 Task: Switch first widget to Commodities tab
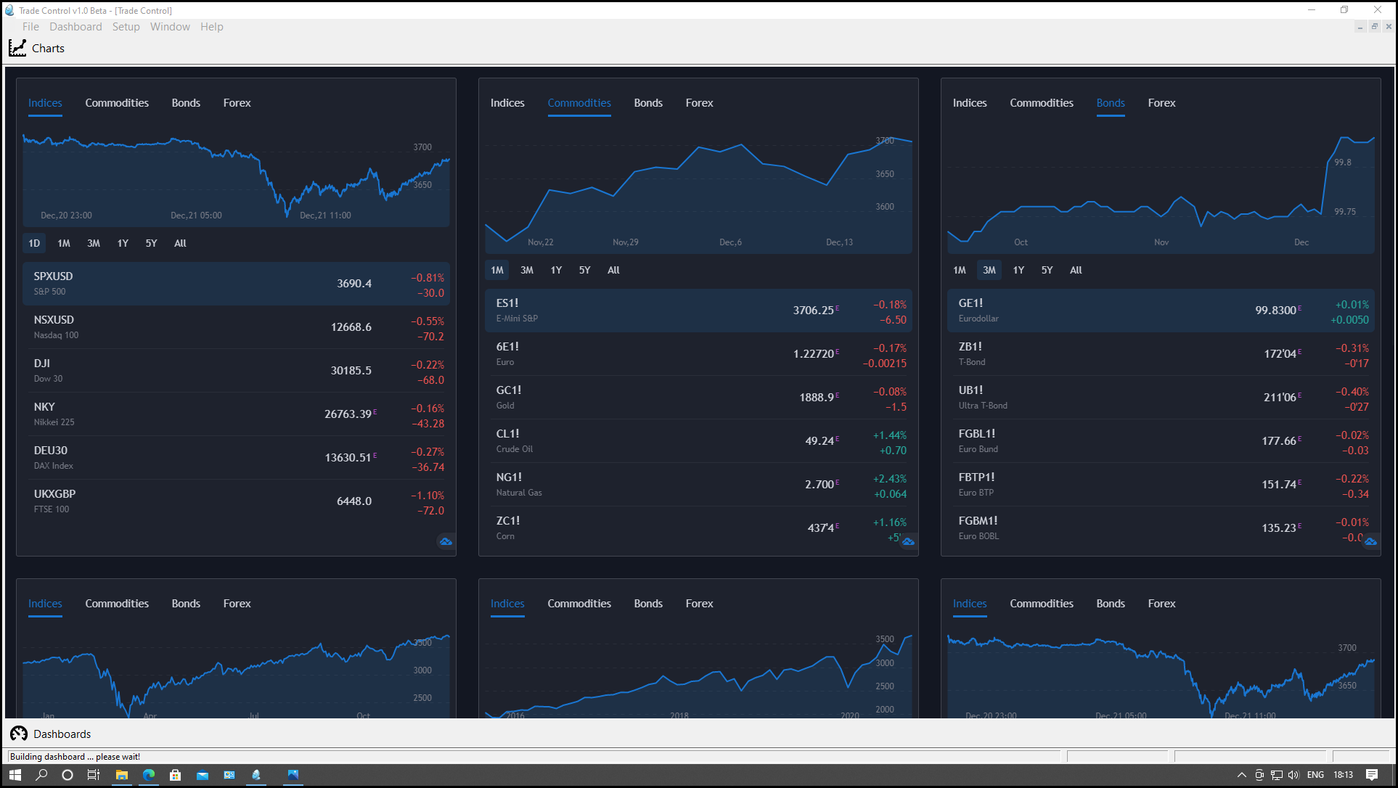(x=117, y=103)
